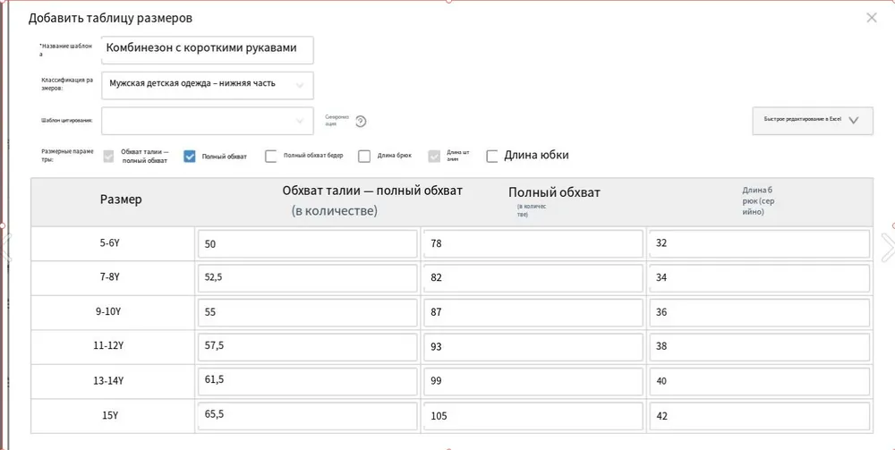The width and height of the screenshot is (895, 450).
Task: Select trouser length field 40
Action: click(x=760, y=381)
